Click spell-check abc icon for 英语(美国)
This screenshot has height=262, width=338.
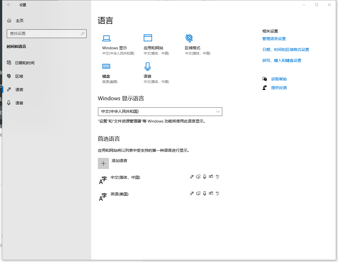pos(218,193)
